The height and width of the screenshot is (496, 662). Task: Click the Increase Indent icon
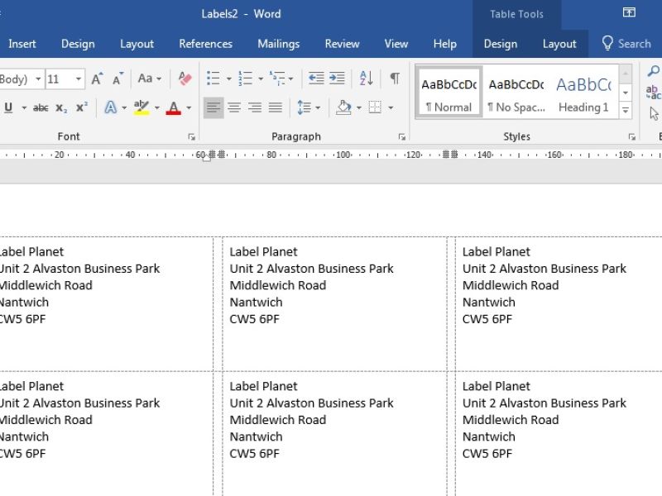coord(337,79)
